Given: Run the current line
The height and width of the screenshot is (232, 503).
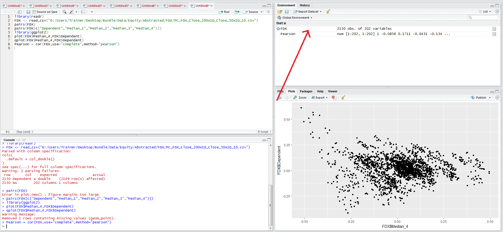Looking at the screenshot, I should [x=224, y=12].
